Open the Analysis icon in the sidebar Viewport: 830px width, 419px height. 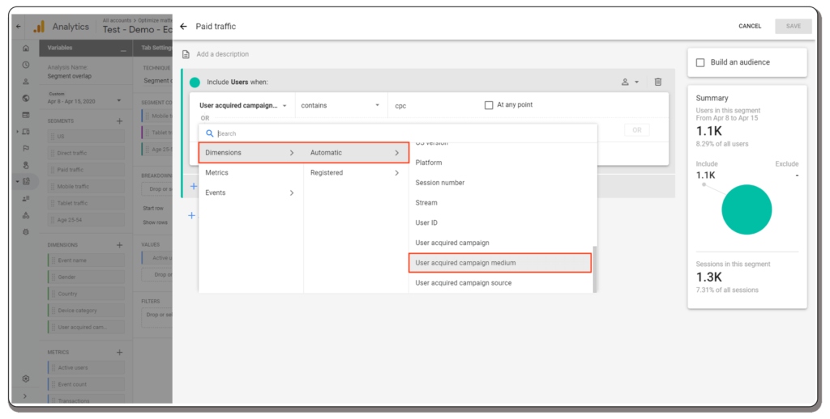tap(26, 181)
